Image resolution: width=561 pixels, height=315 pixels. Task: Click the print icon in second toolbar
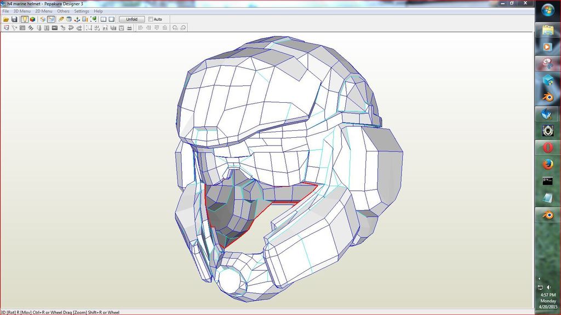tap(129, 28)
